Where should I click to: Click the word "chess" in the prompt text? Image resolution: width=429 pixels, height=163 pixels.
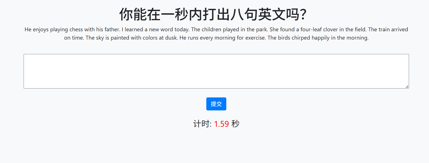76,30
